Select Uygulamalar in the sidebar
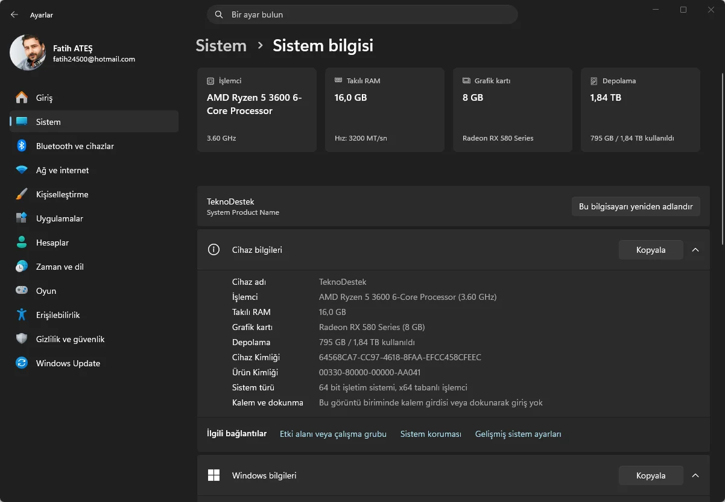 (x=94, y=218)
